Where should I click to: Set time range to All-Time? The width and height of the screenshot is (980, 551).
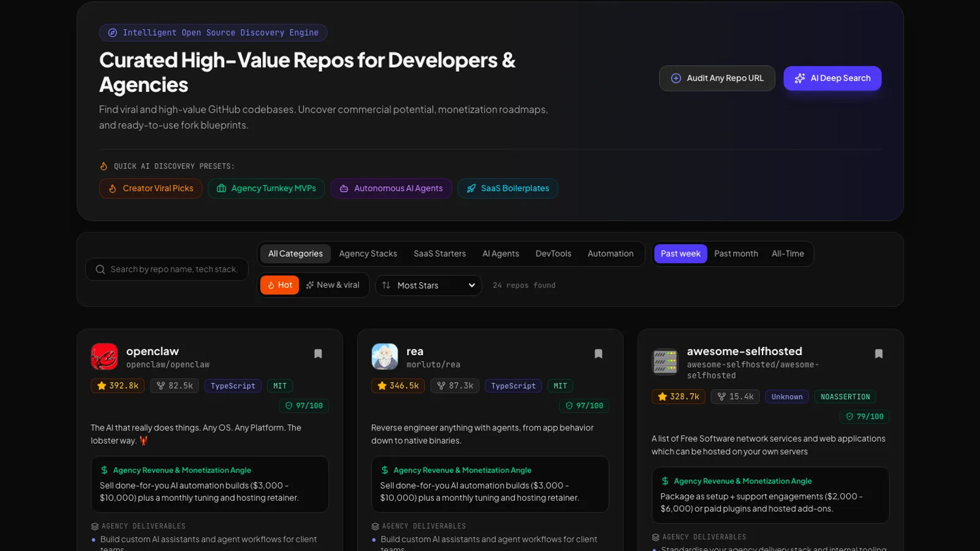coord(788,253)
